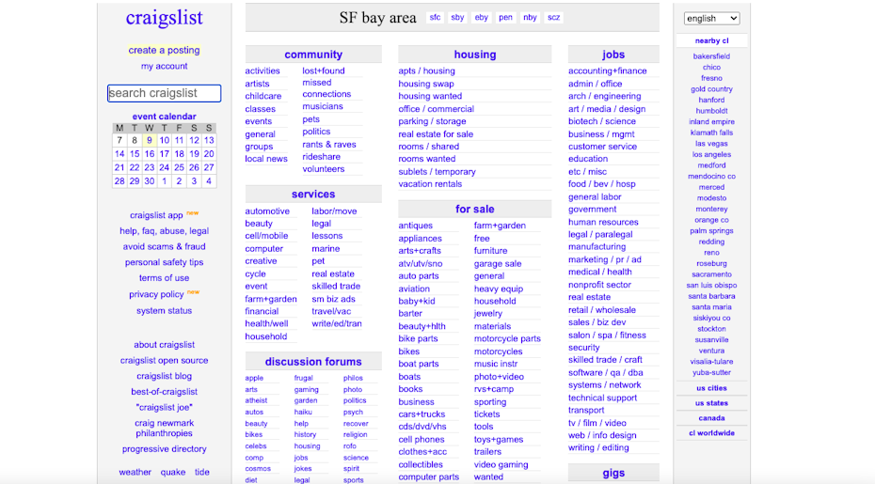
Task: Expand the us cities list
Action: [x=711, y=388]
